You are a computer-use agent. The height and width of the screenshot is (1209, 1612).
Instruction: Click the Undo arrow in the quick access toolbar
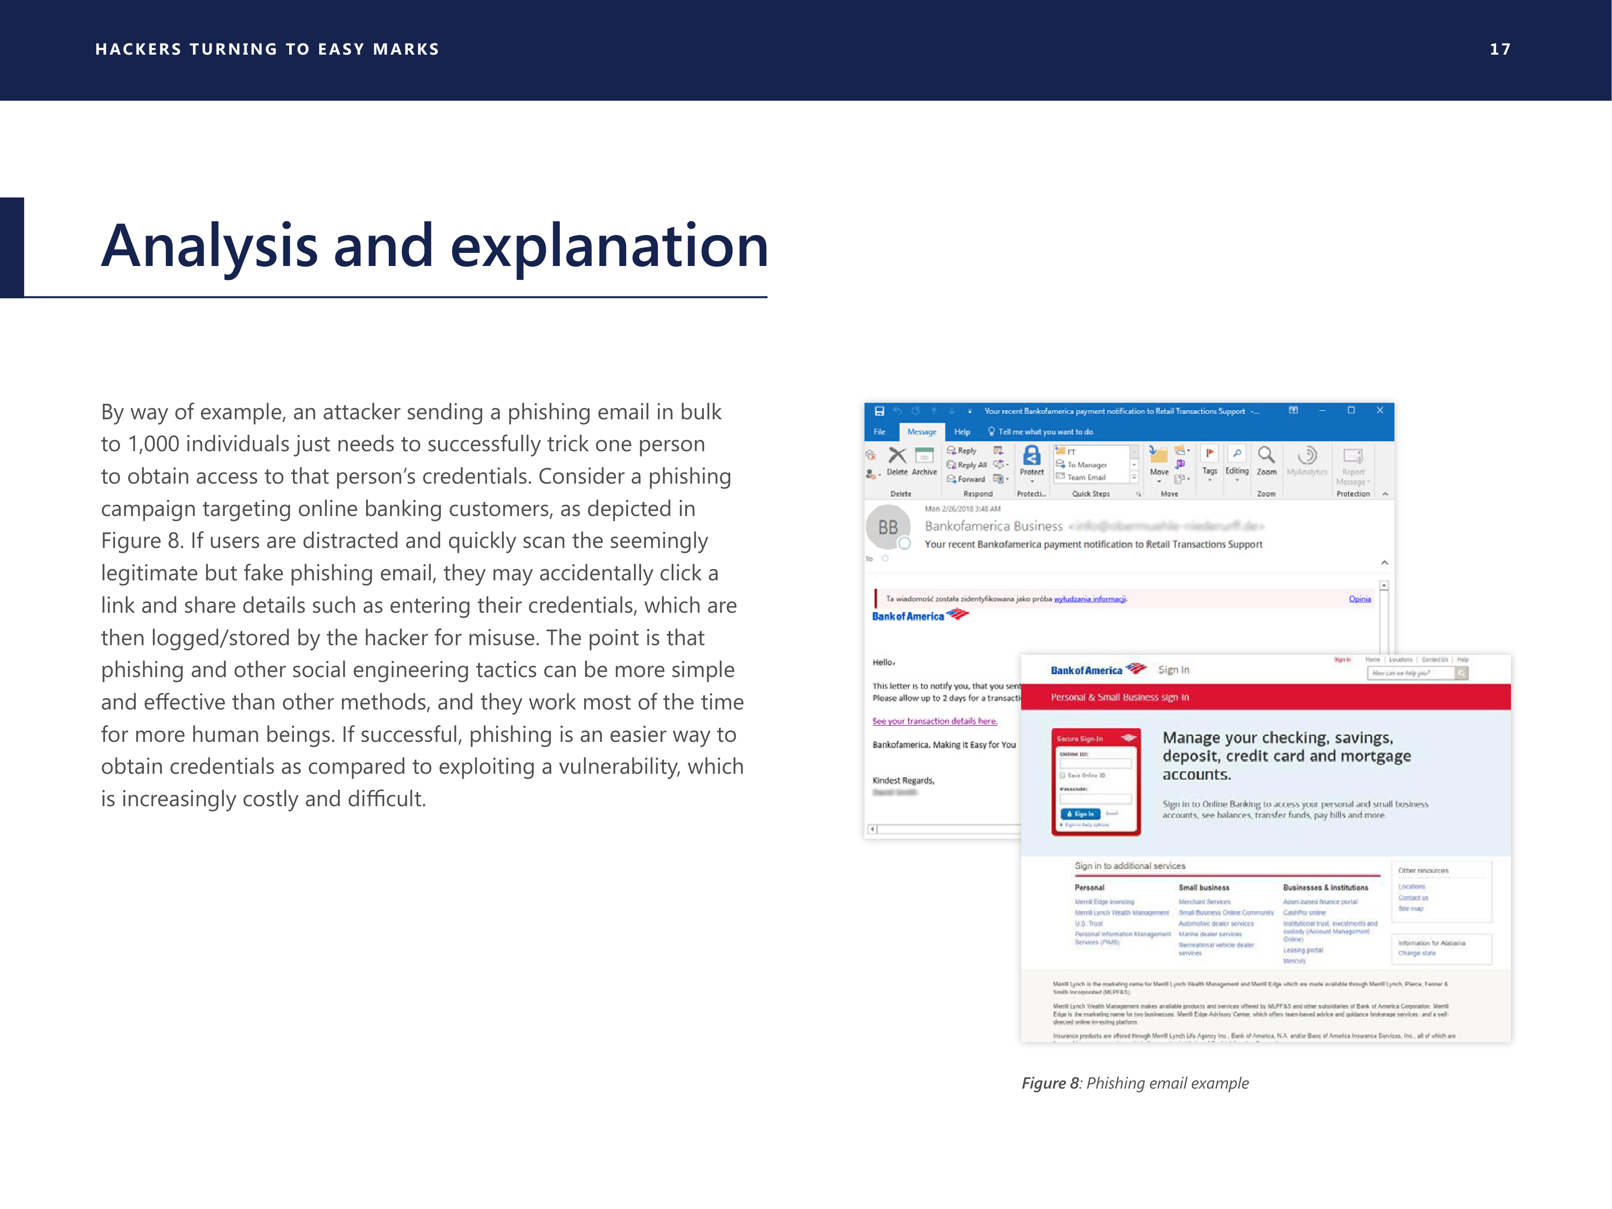898,411
